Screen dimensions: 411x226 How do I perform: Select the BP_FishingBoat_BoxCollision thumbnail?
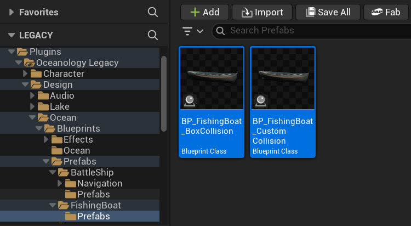pos(212,78)
